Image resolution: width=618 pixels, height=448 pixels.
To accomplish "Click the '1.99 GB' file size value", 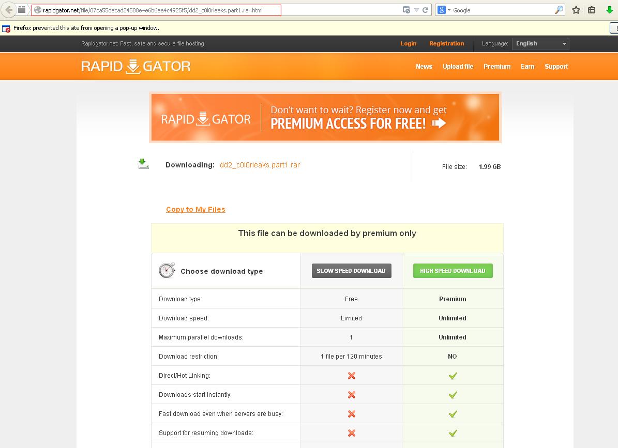I will [490, 167].
